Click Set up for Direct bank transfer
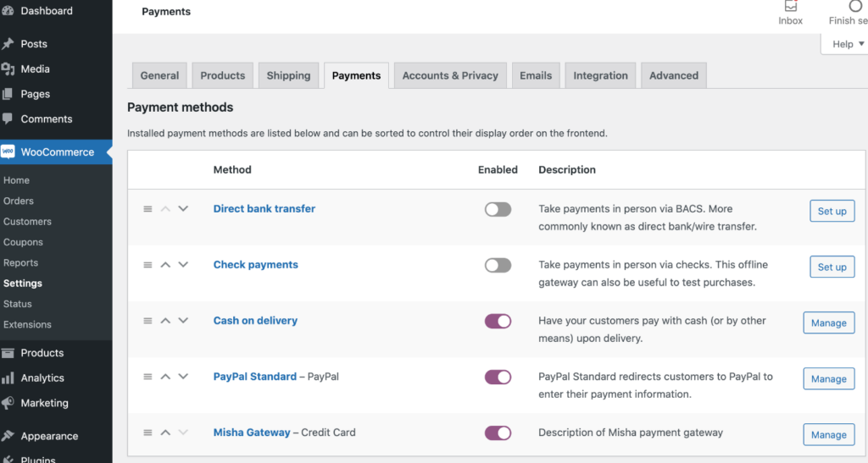This screenshot has height=463, width=868. coord(832,211)
